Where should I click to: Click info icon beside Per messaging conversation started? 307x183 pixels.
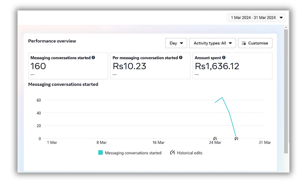click(181, 58)
